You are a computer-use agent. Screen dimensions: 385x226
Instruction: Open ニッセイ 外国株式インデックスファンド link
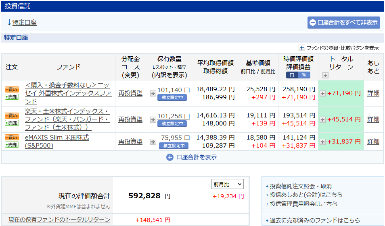coord(68,93)
